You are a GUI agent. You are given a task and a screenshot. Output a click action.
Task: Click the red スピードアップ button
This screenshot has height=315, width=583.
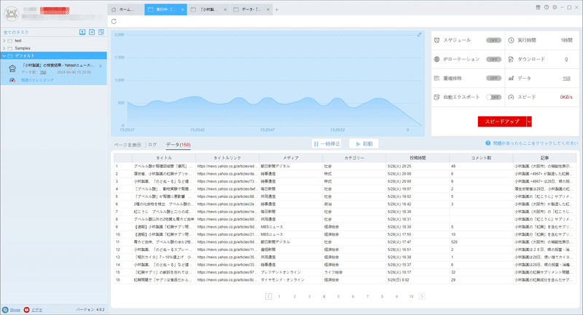502,121
